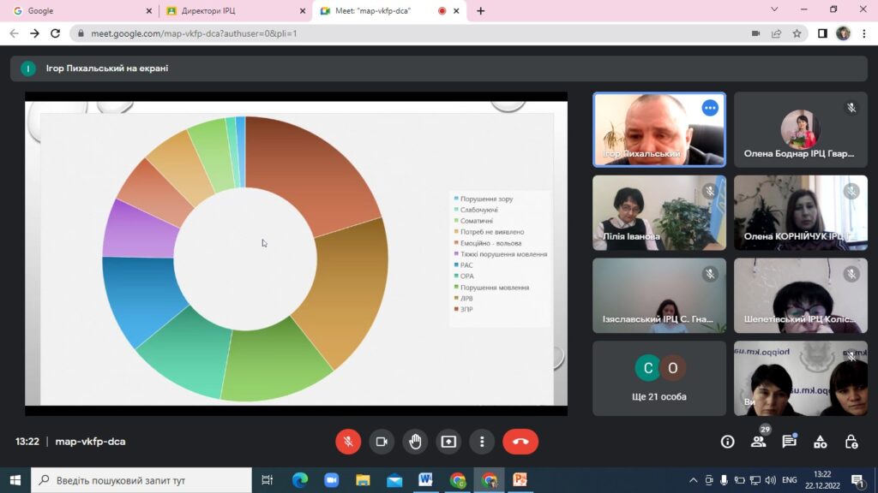Switch to the Google tab

tap(81, 10)
